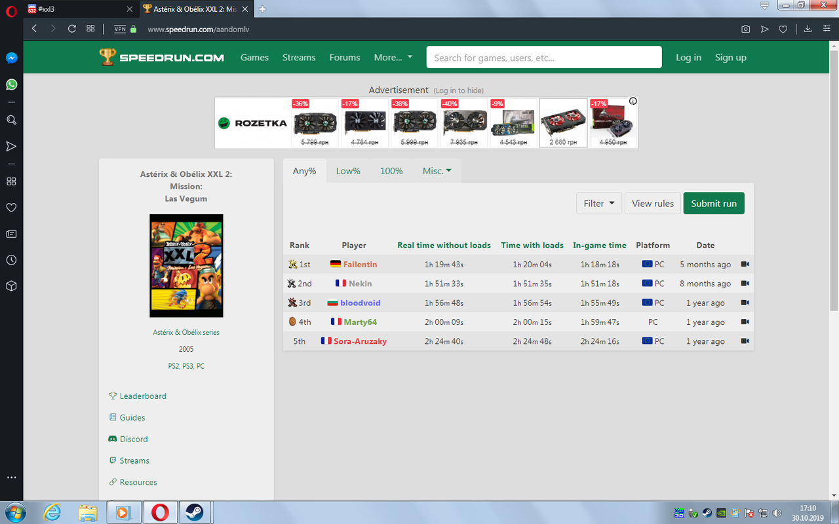The width and height of the screenshot is (839, 524).
Task: Take a snapshot with camera icon
Action: [x=746, y=29]
